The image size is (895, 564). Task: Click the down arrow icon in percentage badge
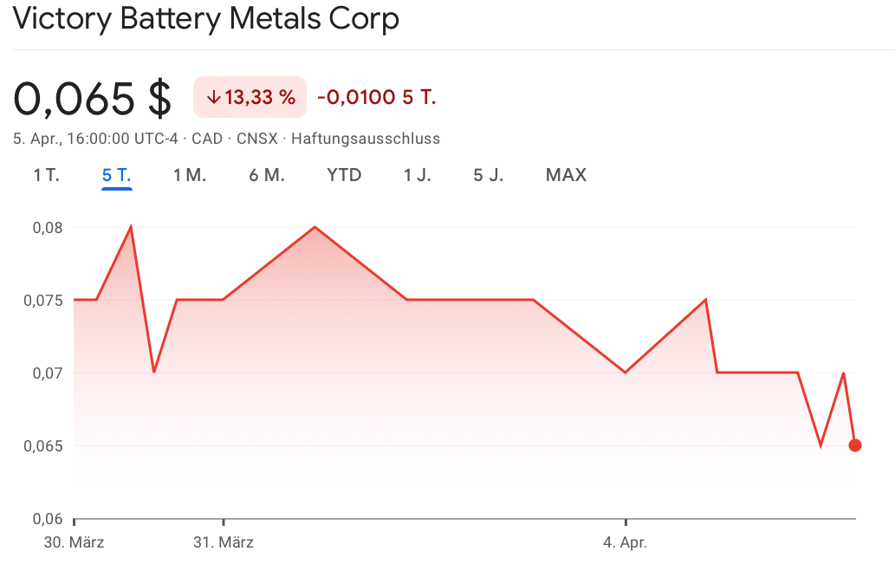213,97
